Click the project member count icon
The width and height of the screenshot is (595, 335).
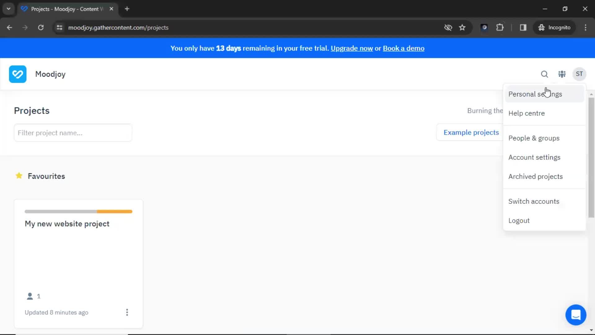pyautogui.click(x=29, y=296)
